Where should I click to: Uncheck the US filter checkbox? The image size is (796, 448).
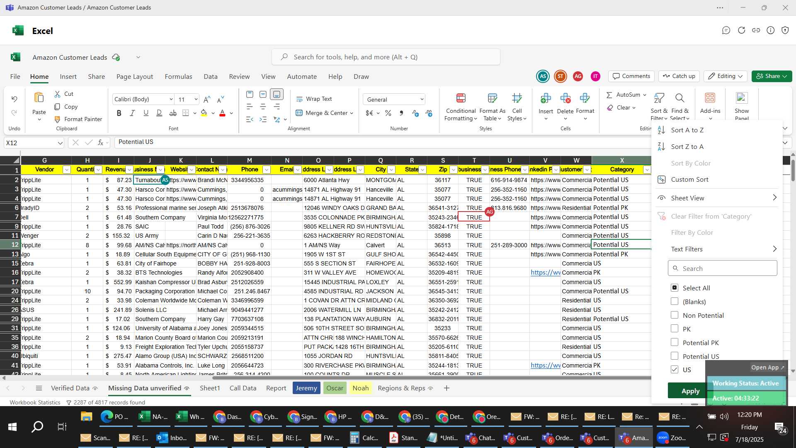[x=675, y=369]
